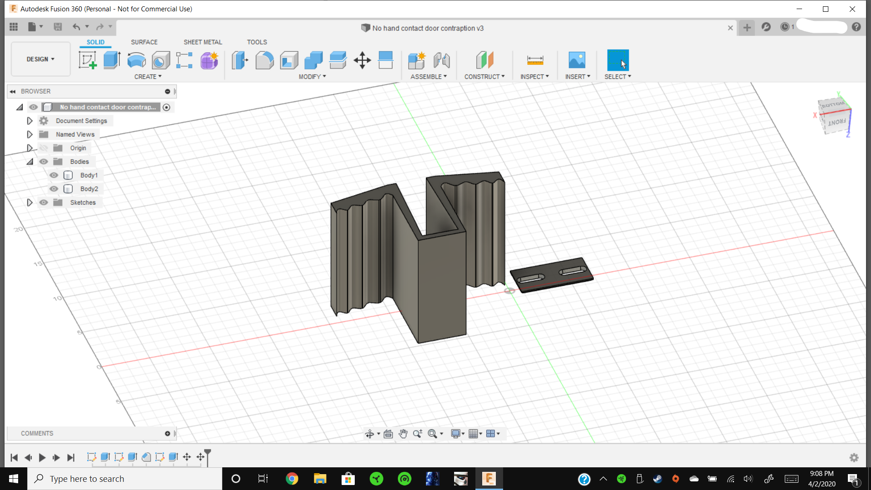Collapse the root component tree

click(x=20, y=107)
